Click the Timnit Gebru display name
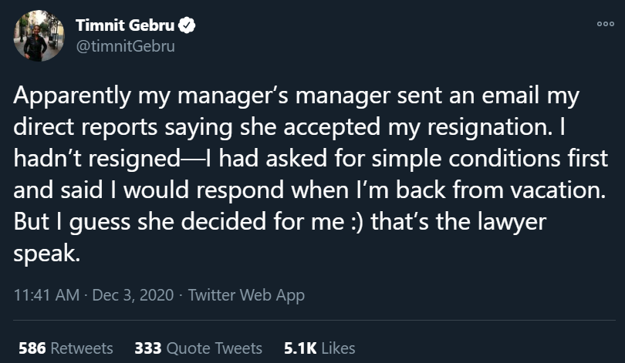This screenshot has height=363, width=625. coord(126,25)
